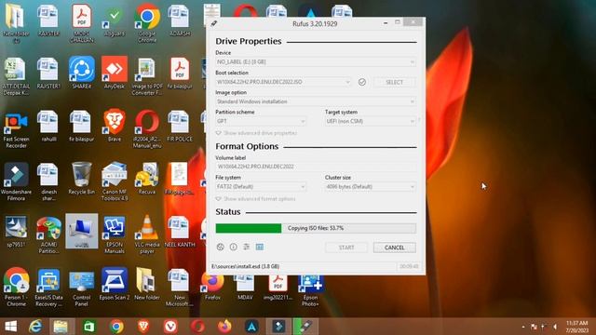
Task: Select NEEL KANTH document icon
Action: (x=180, y=232)
